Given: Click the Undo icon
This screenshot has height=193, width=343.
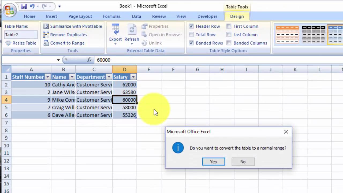Looking at the screenshot, I should click(x=32, y=6).
